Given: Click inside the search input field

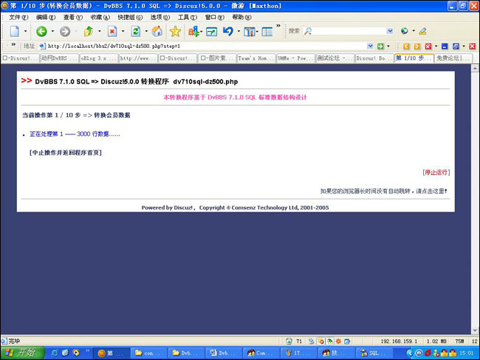Looking at the screenshot, I should pyautogui.click(x=348, y=31).
